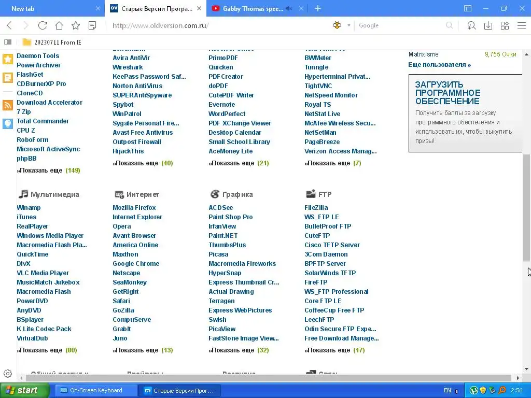Open sidebar settings gear
The image size is (531, 398).
tap(8, 374)
